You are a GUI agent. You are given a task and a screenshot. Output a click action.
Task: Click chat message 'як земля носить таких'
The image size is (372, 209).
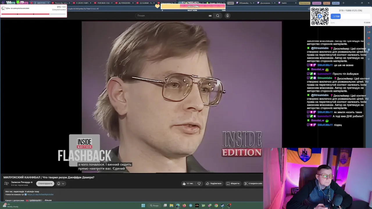[348, 112]
